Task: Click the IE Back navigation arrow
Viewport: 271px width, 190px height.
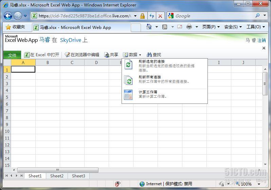Action: (x=8, y=16)
